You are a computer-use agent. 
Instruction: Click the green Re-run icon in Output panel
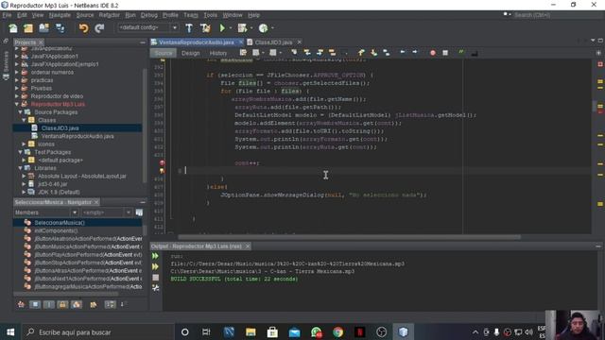point(155,256)
